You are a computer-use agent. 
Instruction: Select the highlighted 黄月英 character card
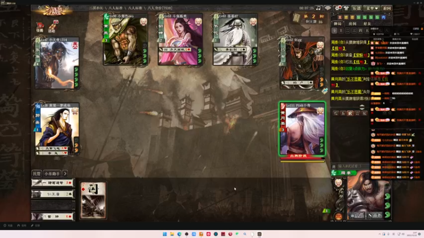coord(302,129)
